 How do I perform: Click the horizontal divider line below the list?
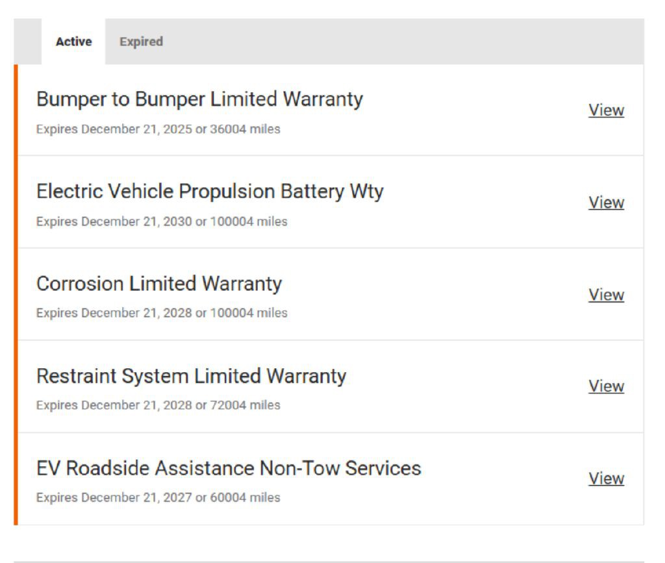click(x=329, y=562)
